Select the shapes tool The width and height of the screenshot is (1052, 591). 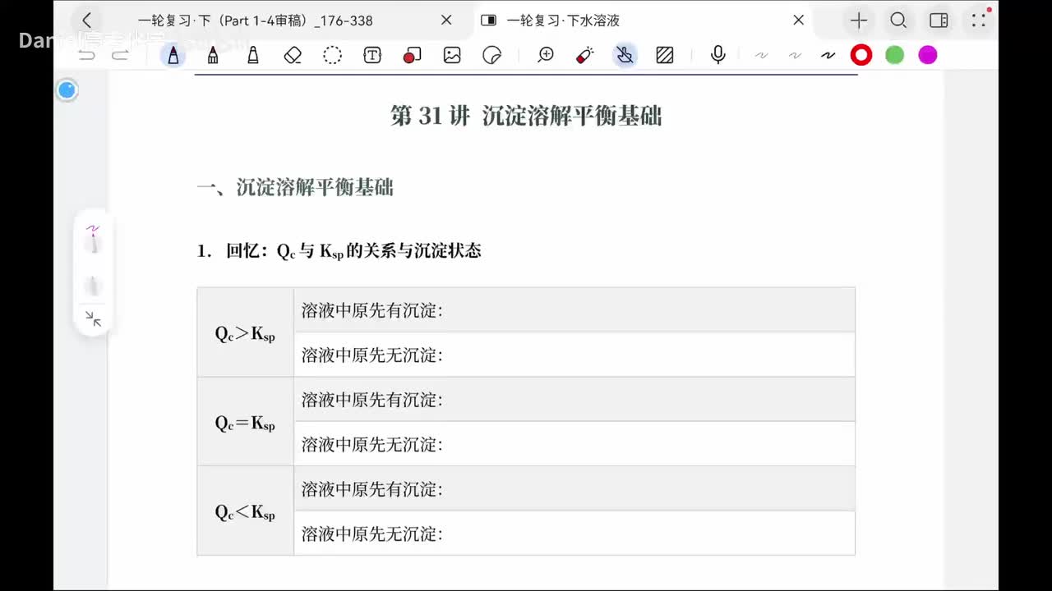(412, 55)
